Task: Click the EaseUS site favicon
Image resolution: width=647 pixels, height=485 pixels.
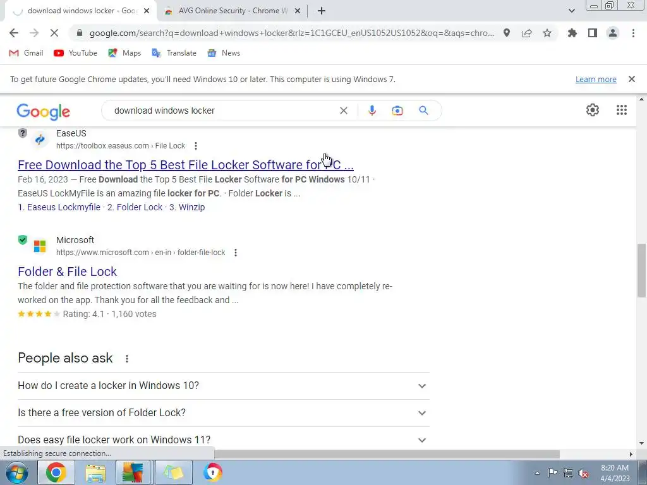Action: pos(40,140)
